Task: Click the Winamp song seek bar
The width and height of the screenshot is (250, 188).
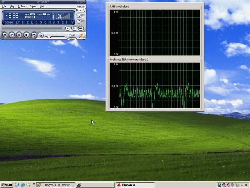Action: [x=32, y=28]
